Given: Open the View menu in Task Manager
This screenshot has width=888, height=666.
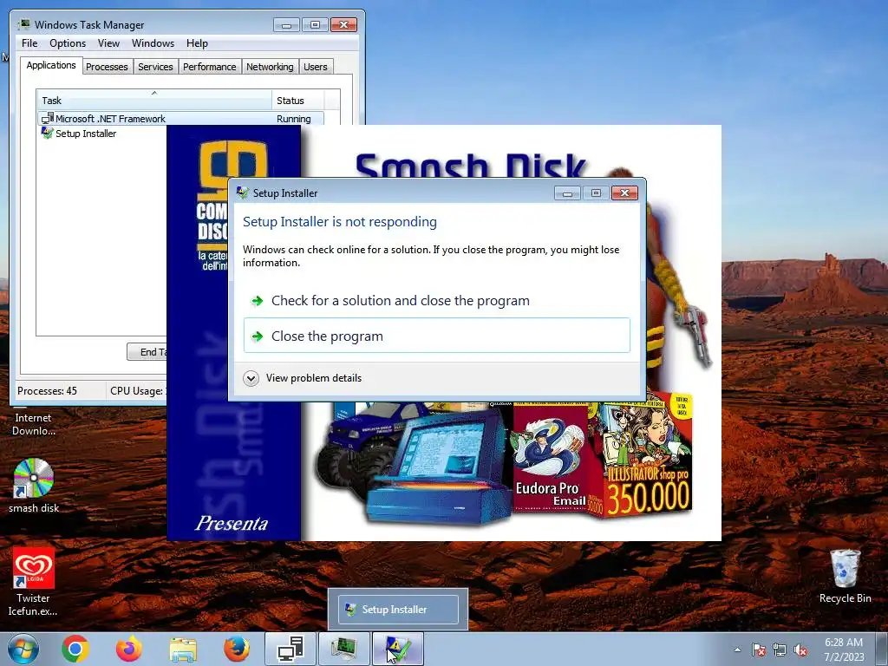Looking at the screenshot, I should (x=108, y=43).
